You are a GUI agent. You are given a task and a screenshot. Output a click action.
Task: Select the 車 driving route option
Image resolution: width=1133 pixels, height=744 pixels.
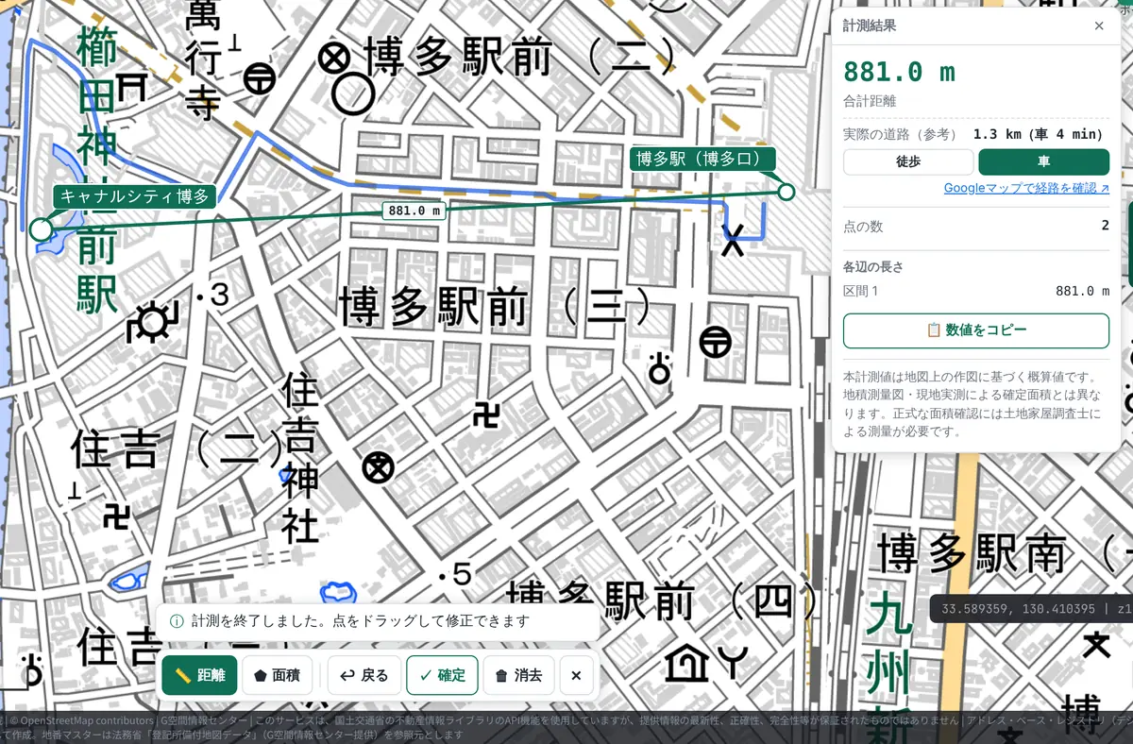click(x=1043, y=161)
